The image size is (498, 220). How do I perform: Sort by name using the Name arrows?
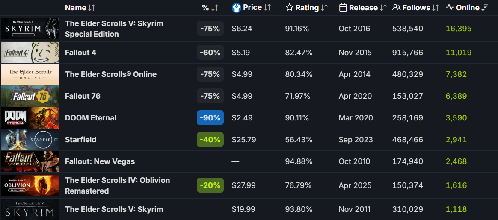click(92, 8)
